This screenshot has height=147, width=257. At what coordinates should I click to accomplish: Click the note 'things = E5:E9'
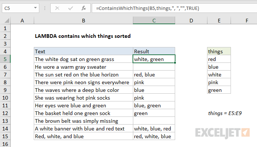click(225, 113)
